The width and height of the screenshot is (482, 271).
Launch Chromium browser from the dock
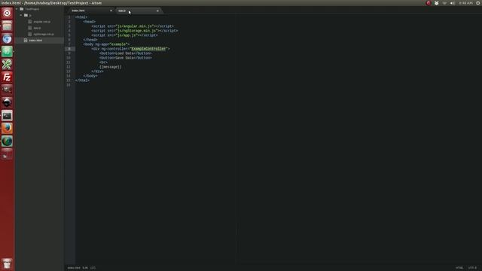(7, 38)
